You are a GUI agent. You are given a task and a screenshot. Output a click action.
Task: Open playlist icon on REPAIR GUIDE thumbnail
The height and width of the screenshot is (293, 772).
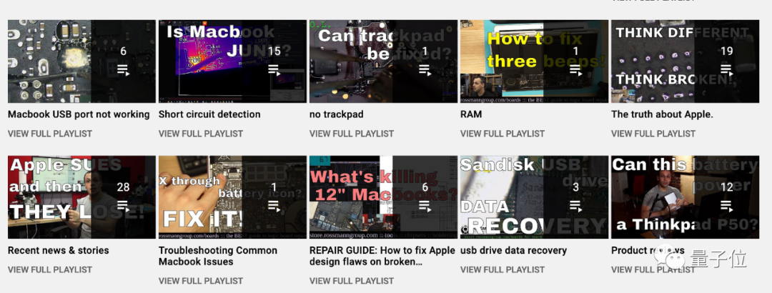click(425, 206)
